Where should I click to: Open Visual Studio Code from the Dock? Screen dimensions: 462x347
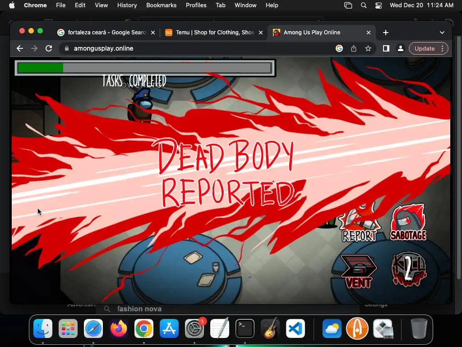(296, 328)
